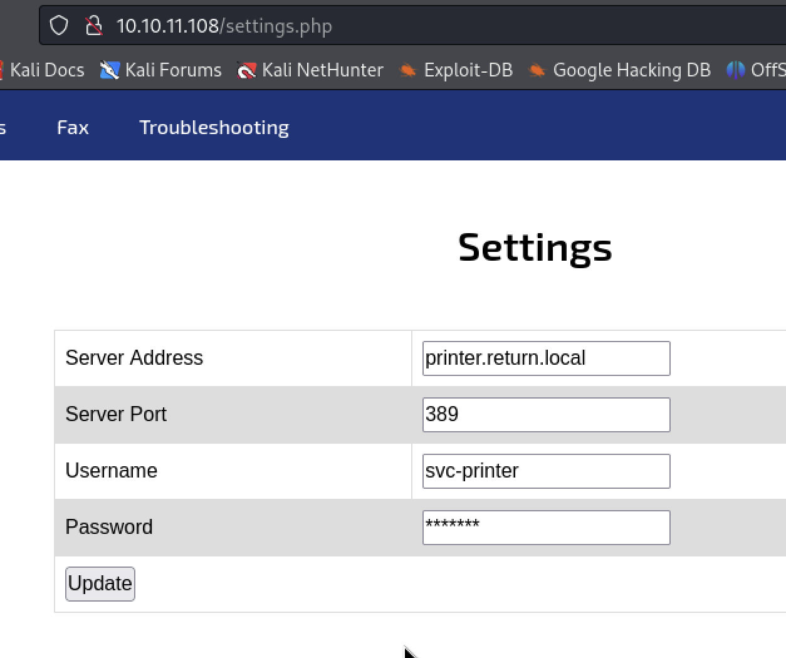
Task: Click into the Password field
Action: [547, 528]
